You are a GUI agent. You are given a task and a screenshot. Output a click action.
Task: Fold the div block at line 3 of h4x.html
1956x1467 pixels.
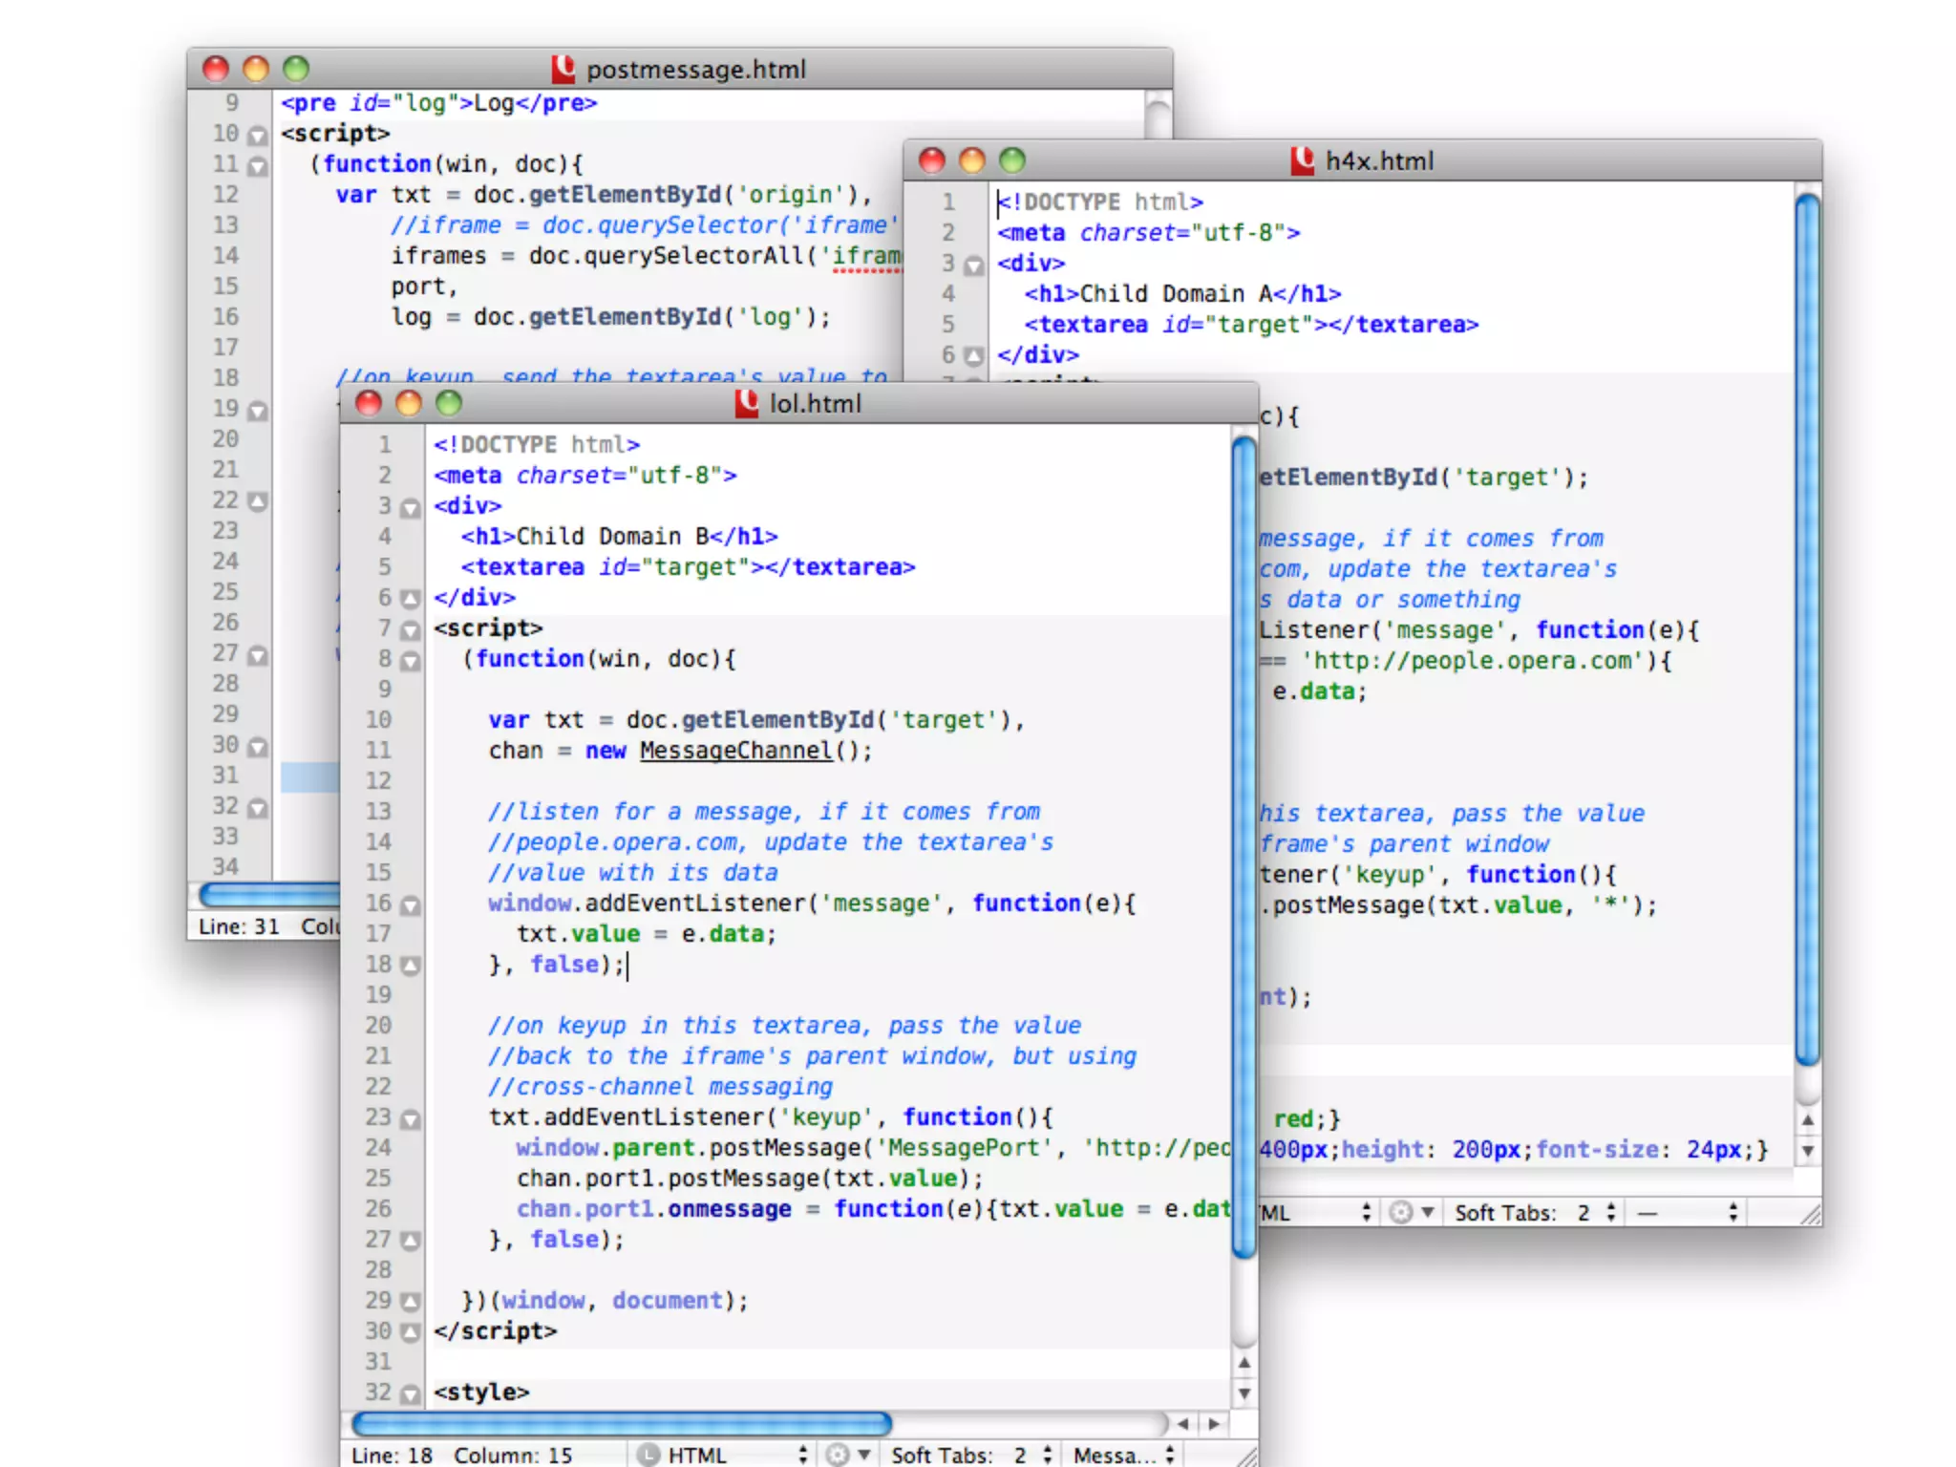point(973,265)
